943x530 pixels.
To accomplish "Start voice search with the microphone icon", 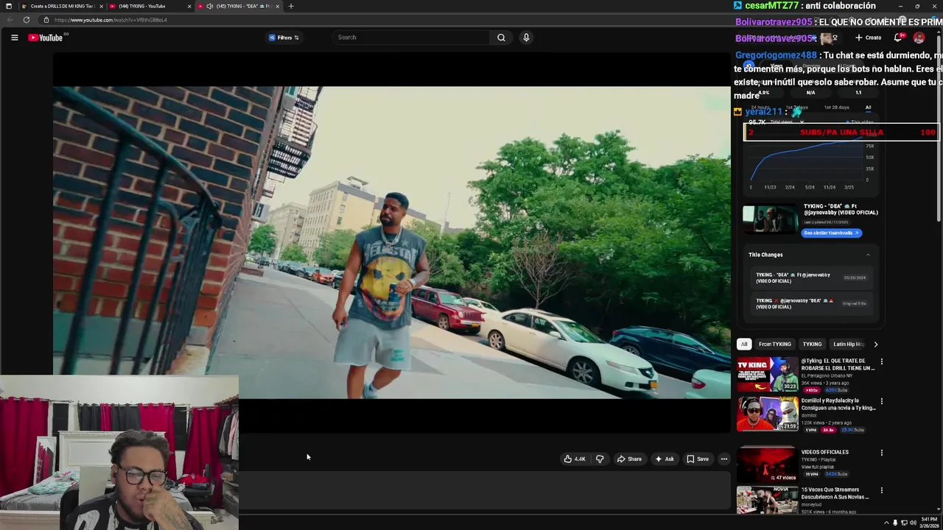I will [526, 38].
